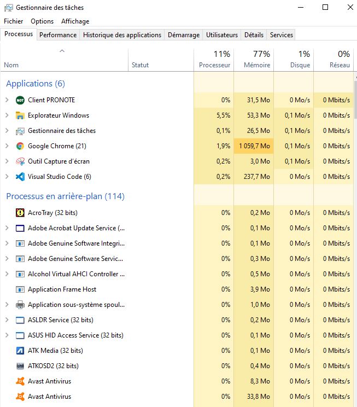Expand Google Chrome (21) processes
Viewport: 357px width, 407px height.
[x=7, y=146]
